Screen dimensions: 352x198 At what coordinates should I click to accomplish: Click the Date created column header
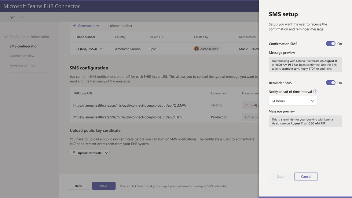247,37
